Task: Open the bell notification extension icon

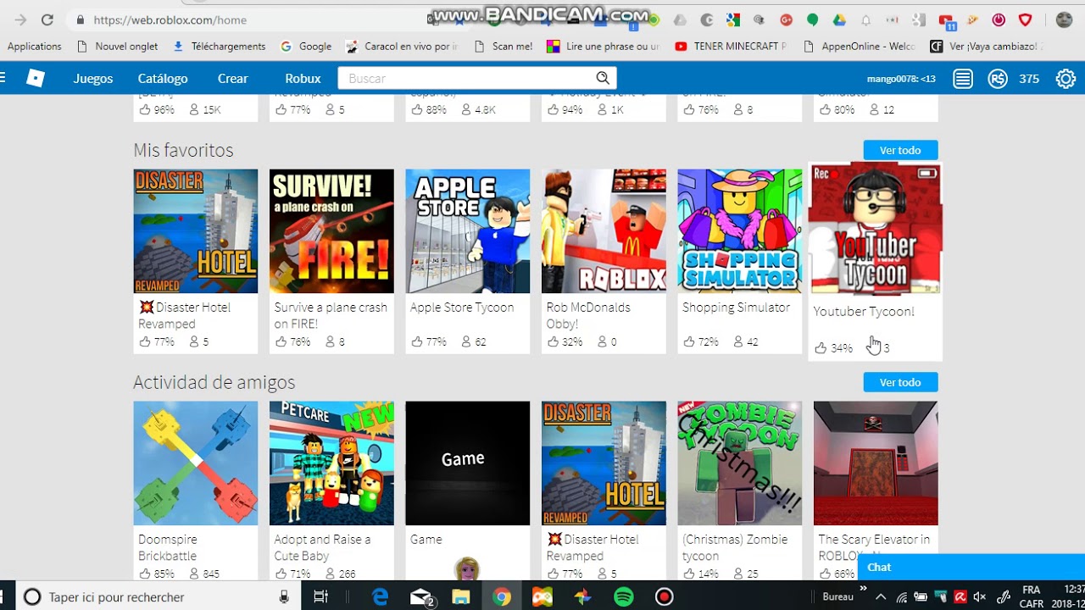Action: [865, 19]
